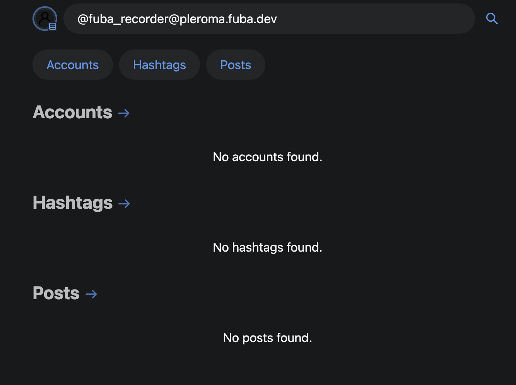Place cursor at the leading @ of the search query
This screenshot has height=385, width=516.
(x=78, y=19)
